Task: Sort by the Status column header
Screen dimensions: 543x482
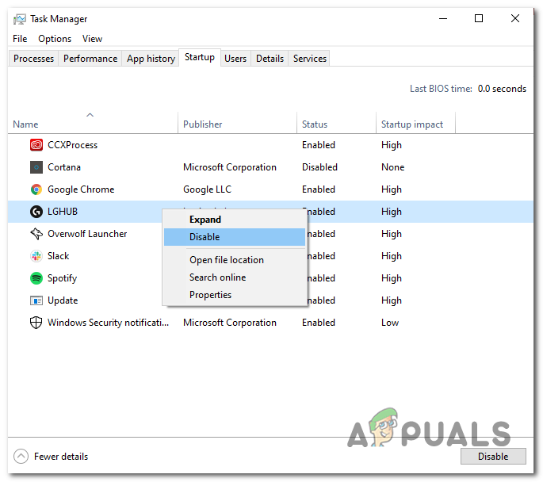Action: coord(336,124)
